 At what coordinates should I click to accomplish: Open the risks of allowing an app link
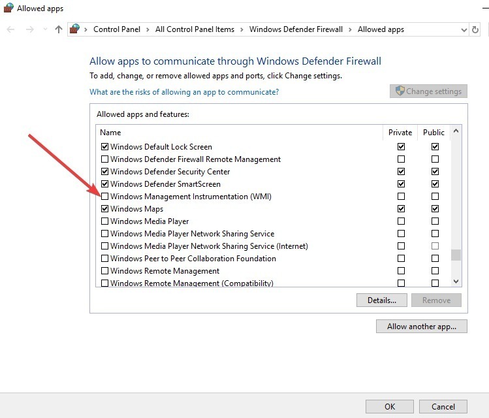tap(184, 92)
